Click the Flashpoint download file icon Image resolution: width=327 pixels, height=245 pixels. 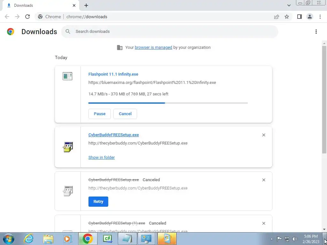pyautogui.click(x=67, y=76)
